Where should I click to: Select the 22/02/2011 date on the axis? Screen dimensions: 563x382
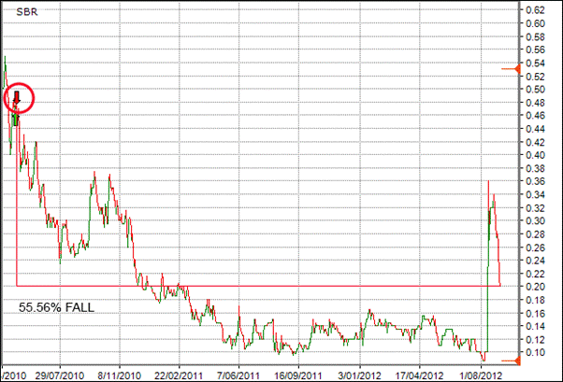click(180, 372)
